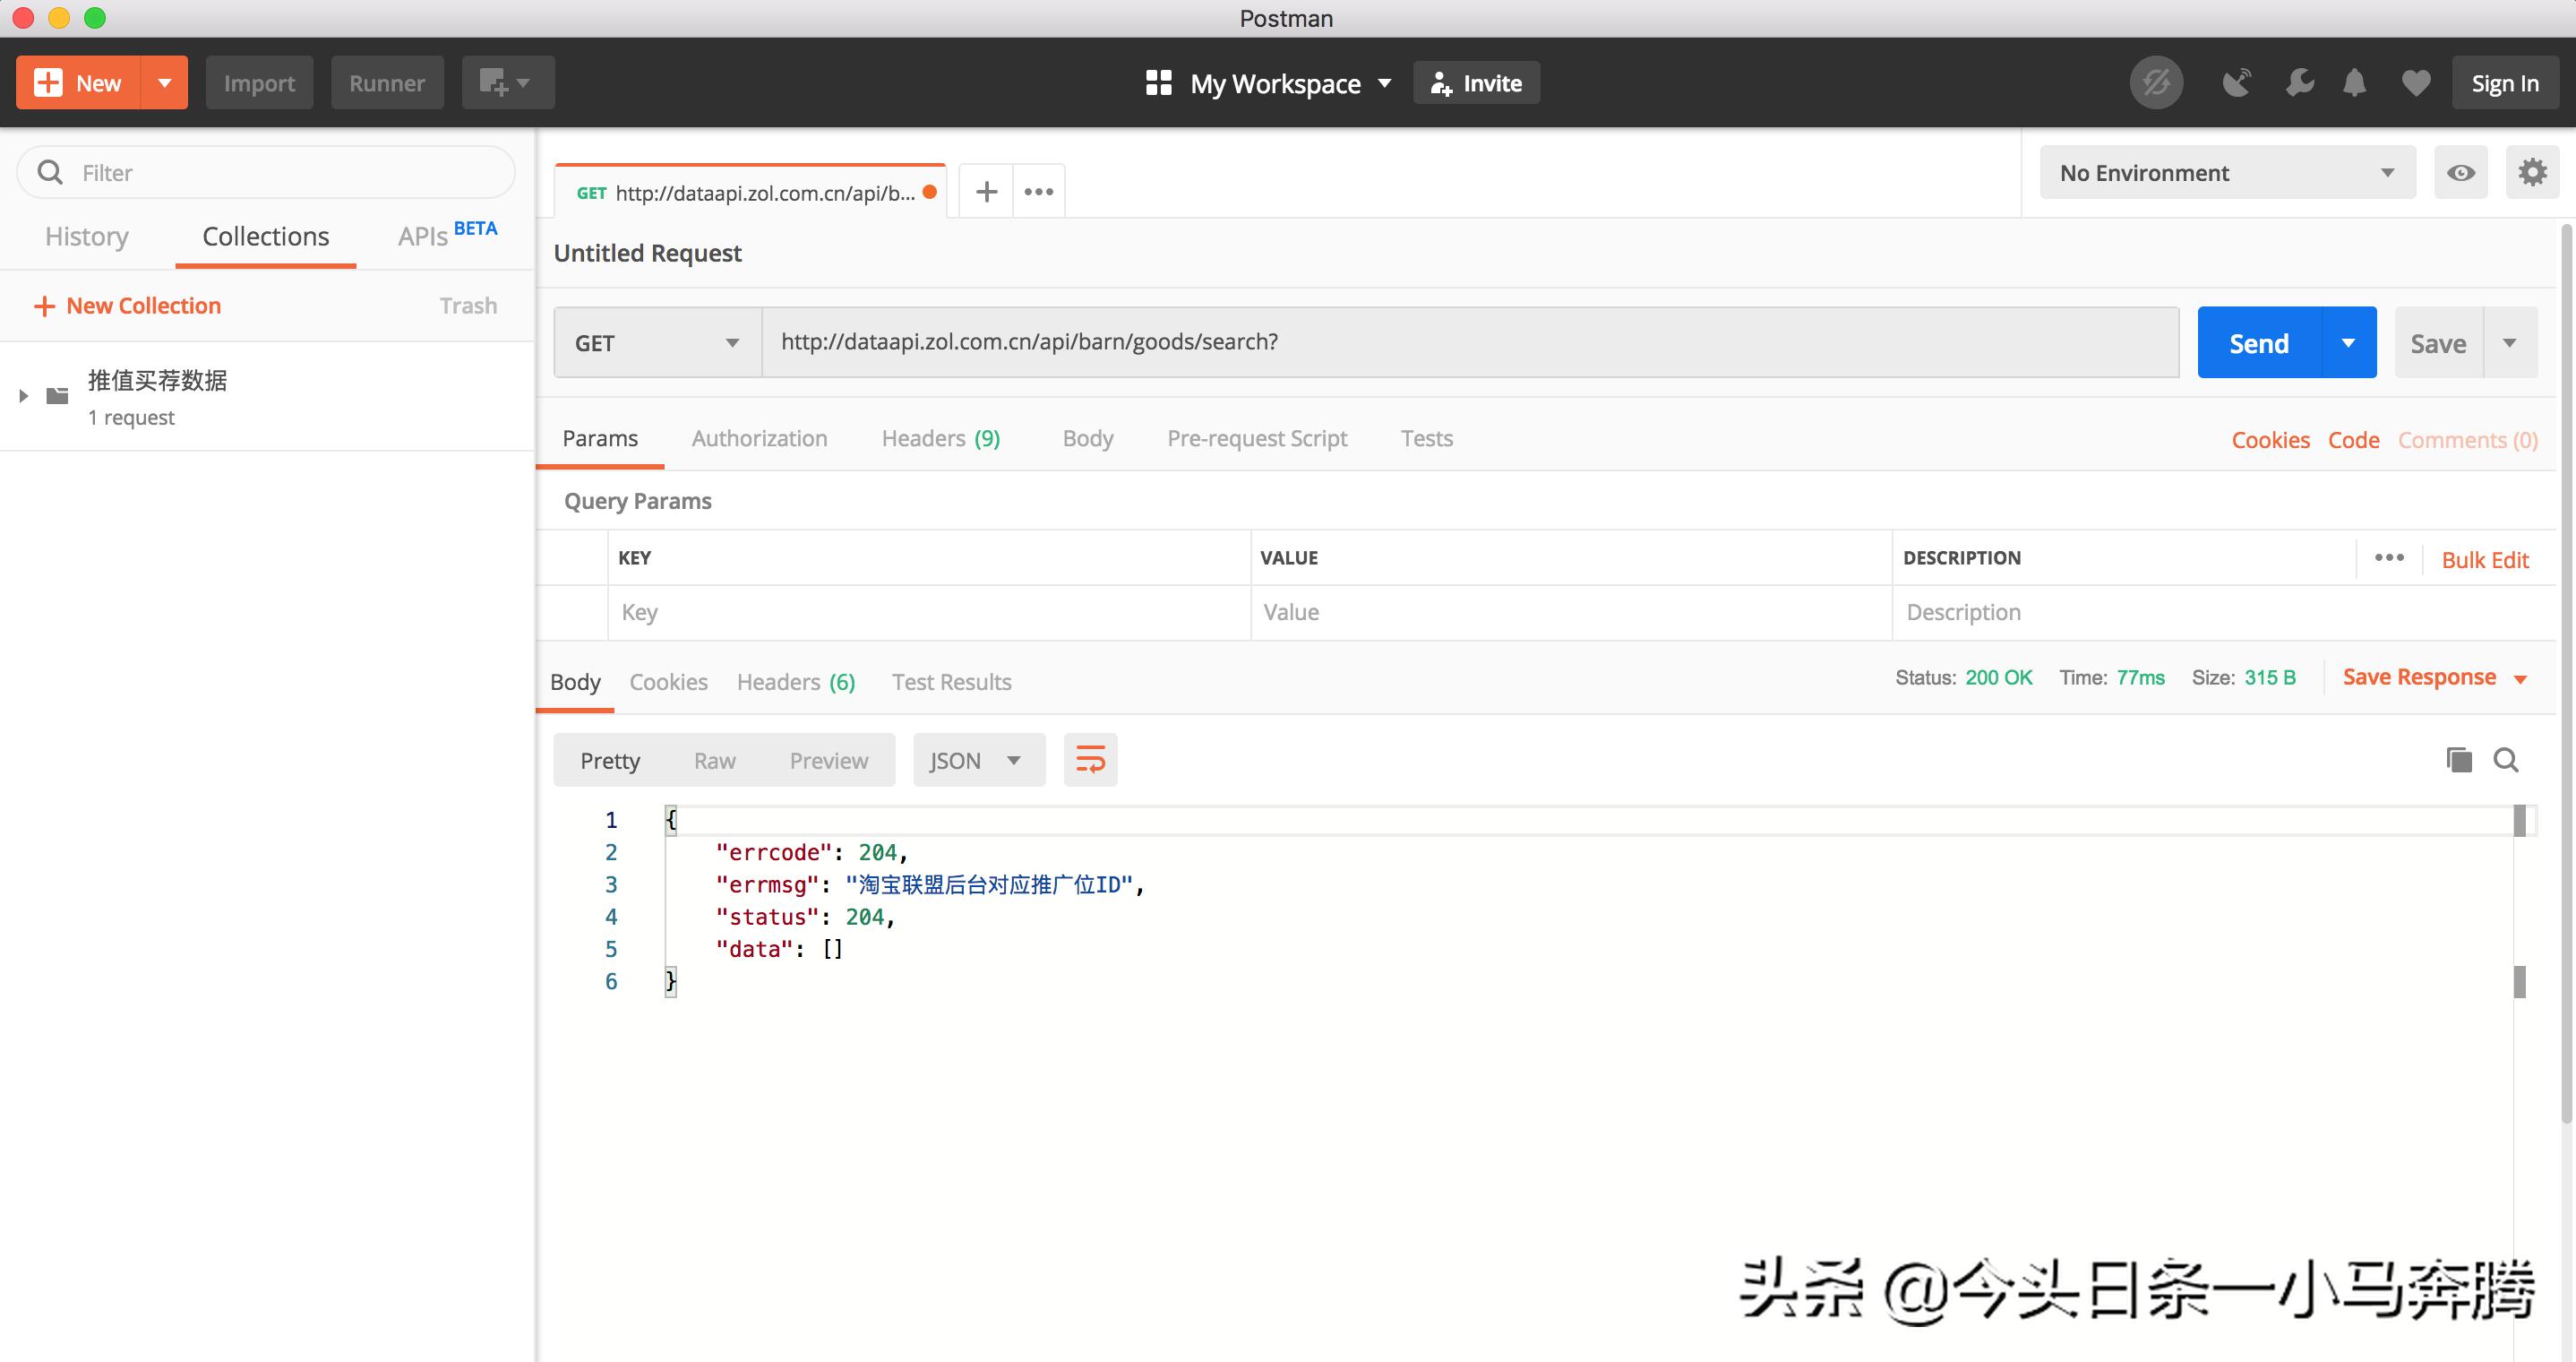Open the No Environment dropdown
The image size is (2576, 1362).
[2226, 172]
